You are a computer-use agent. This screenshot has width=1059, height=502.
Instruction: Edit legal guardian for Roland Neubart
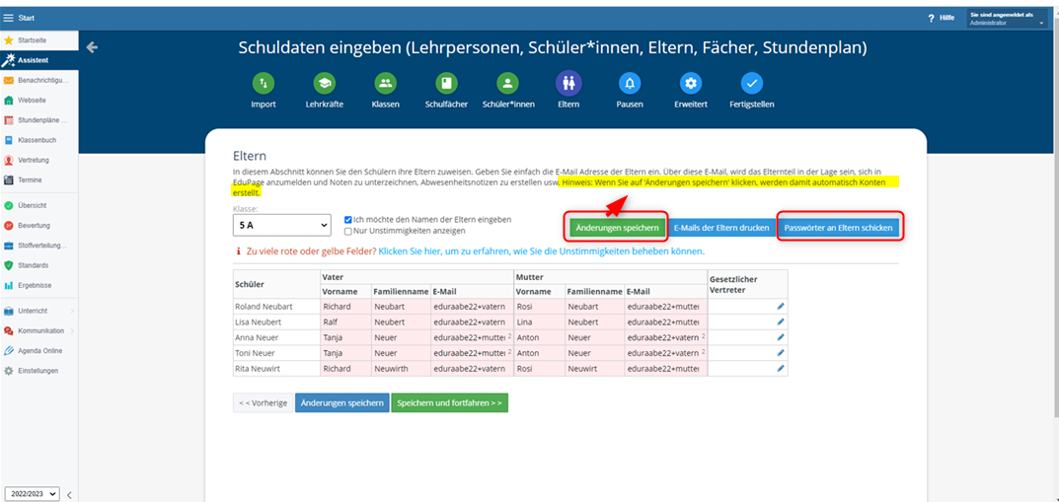(781, 307)
